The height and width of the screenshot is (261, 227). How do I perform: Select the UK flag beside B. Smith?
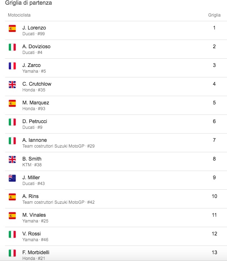(x=12, y=159)
